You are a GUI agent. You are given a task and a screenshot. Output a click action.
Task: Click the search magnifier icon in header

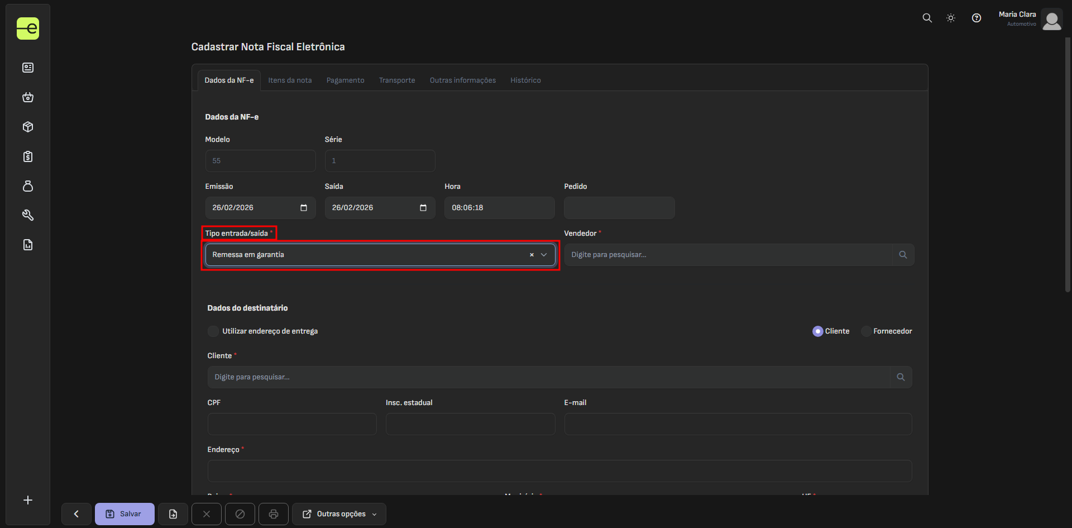click(x=927, y=18)
